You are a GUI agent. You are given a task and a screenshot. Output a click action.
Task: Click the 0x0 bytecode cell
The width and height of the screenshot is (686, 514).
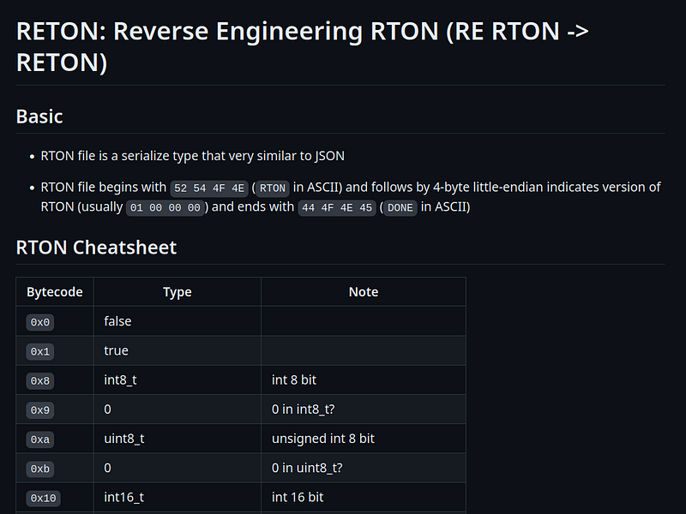[x=40, y=322]
